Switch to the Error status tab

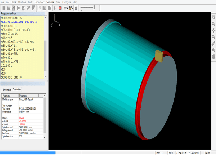click(x=7, y=90)
